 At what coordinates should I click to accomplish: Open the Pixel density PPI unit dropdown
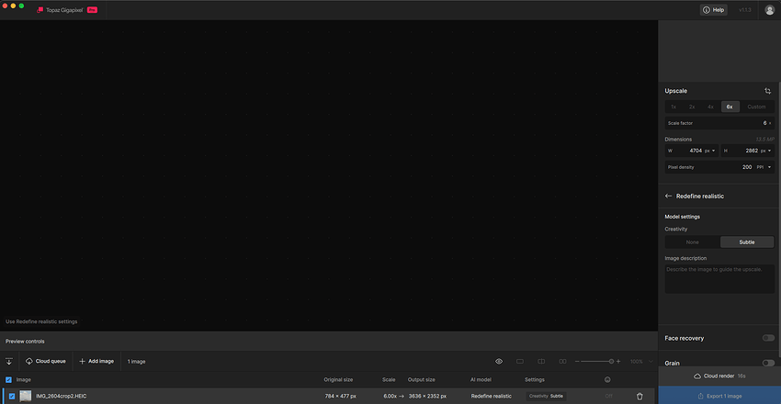pos(763,167)
